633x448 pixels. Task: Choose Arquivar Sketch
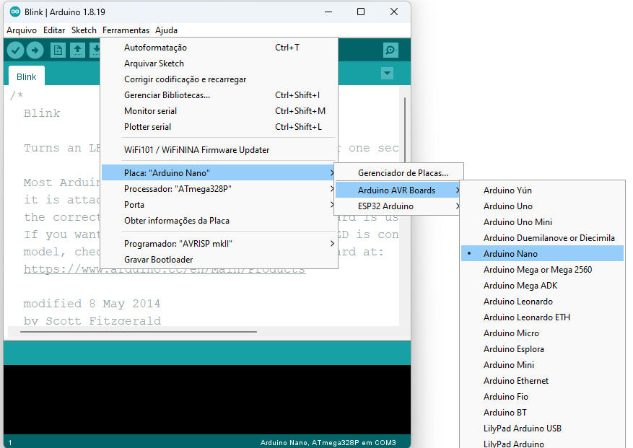[x=219, y=63]
